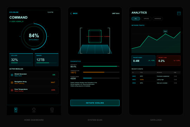Click the Back chevron arrow icon
The height and width of the screenshot is (127, 190).
[71, 13]
